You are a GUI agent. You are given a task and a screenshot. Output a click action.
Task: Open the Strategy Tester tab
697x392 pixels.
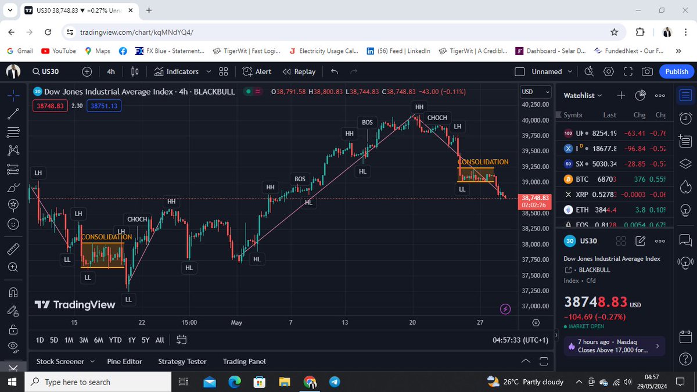[182, 361]
